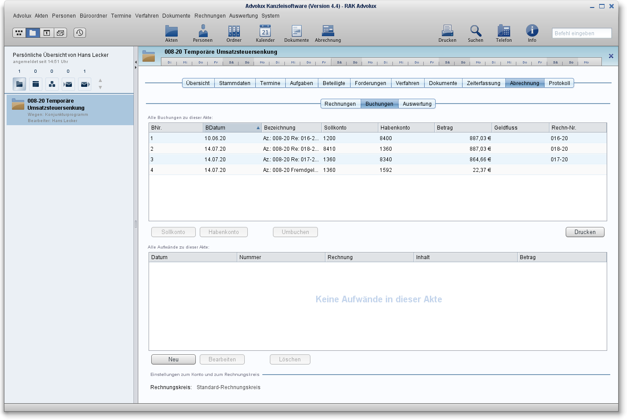Screen dimensions: 627x420
Task: Click the Habenkonto button below the table
Action: coord(224,232)
